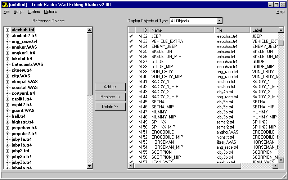Click the MUMMY_MIP label cell
This screenshot has width=288, height=180.
tap(264, 117)
